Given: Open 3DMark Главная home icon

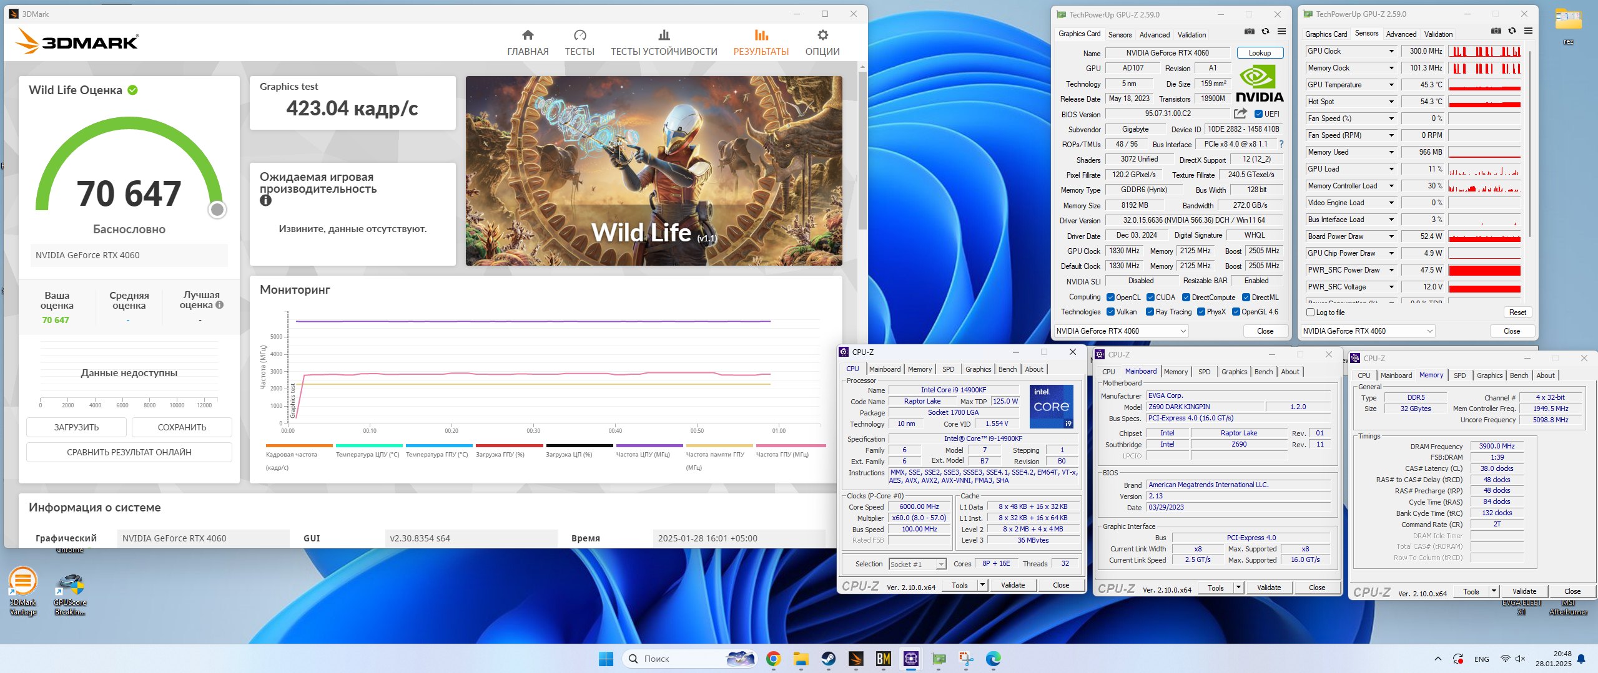Looking at the screenshot, I should 528,35.
